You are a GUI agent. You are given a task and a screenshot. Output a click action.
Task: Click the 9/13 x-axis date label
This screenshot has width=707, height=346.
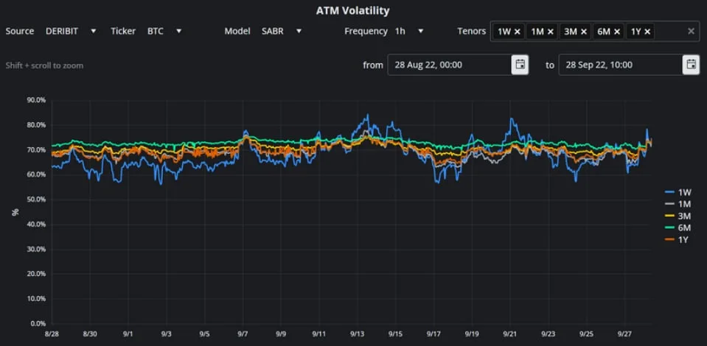pos(357,333)
